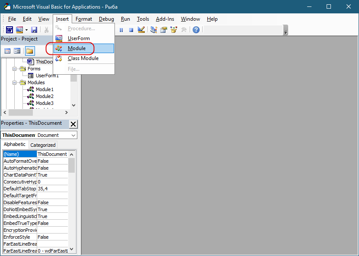Switch to the Categorized tab
The height and width of the screenshot is (256, 359).
tap(43, 145)
